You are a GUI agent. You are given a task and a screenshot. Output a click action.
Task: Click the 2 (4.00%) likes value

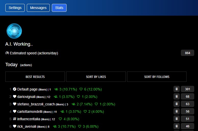[96, 112]
